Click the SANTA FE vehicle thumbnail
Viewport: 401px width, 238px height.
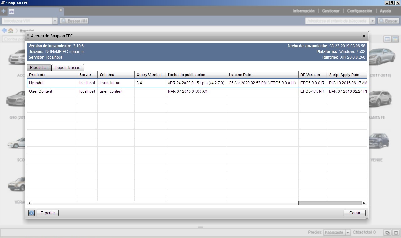379,99
